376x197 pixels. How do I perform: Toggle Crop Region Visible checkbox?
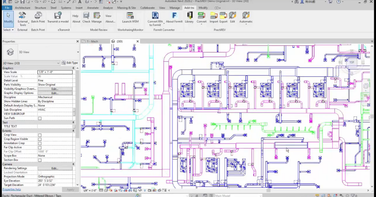[40, 139]
